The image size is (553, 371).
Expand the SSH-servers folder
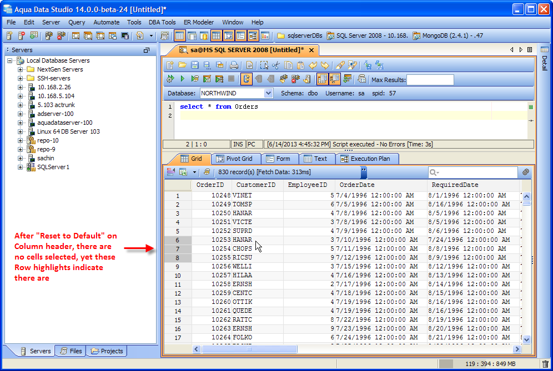coord(20,78)
